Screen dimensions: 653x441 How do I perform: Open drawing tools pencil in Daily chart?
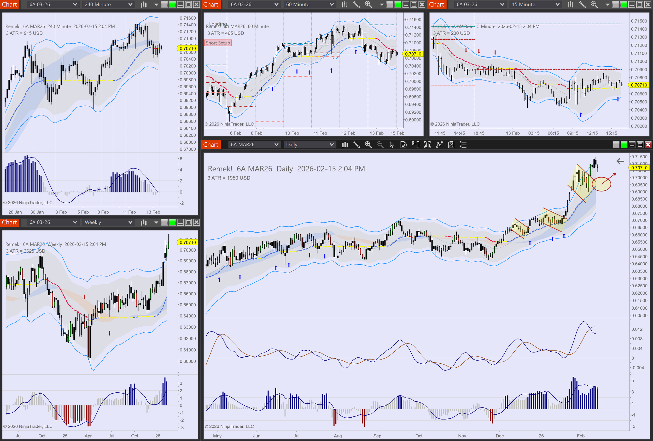[357, 145]
